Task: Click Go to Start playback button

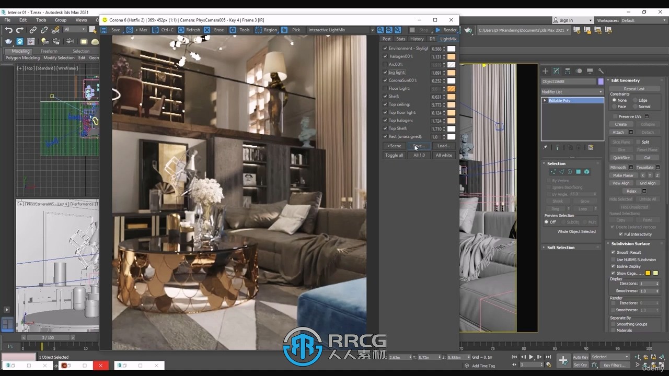Action: click(515, 357)
